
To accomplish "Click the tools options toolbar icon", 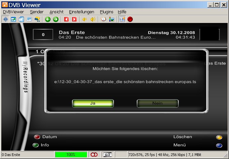I will (122, 19).
